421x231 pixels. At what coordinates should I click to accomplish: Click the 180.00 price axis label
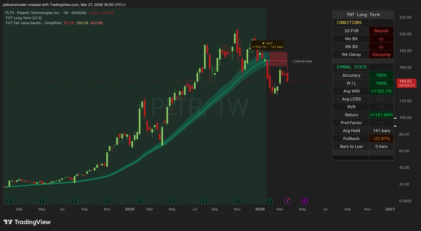(405, 51)
